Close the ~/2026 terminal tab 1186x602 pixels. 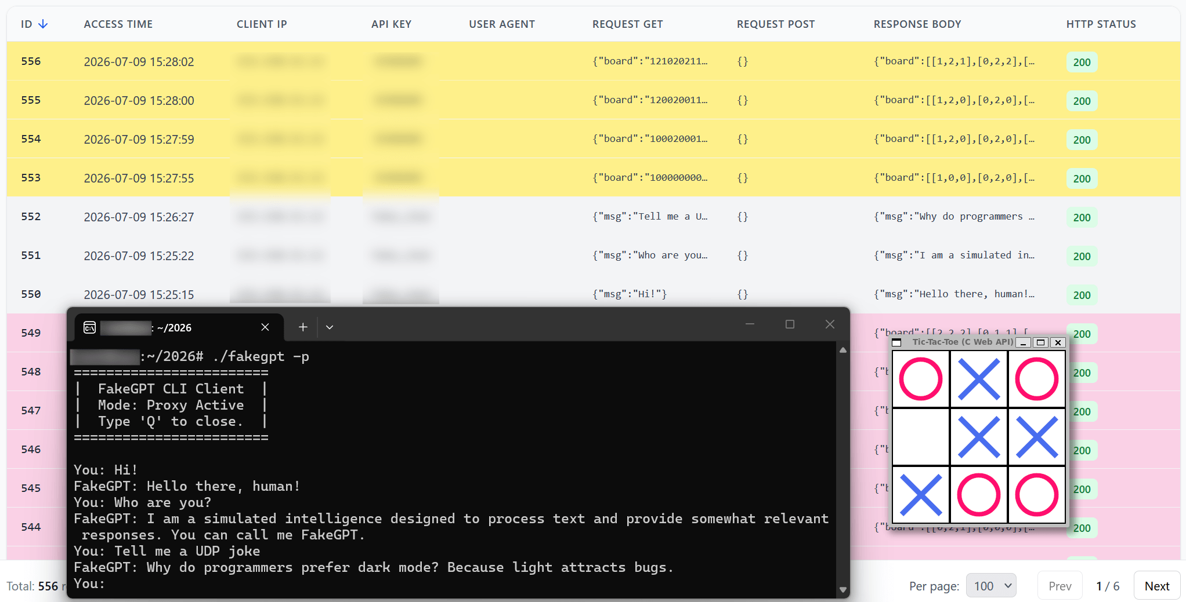pos(265,327)
